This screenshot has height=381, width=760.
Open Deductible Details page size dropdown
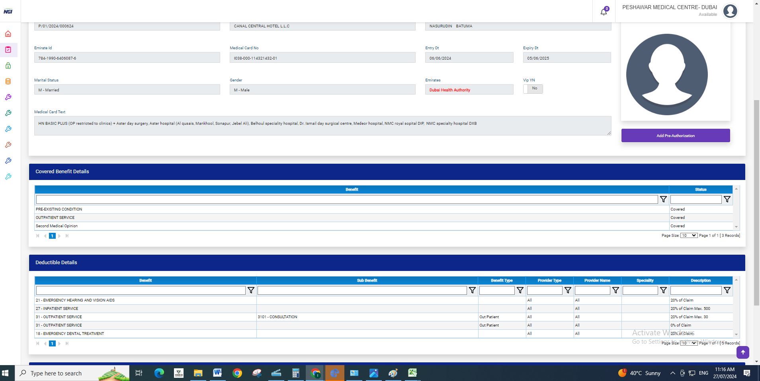[x=688, y=343]
